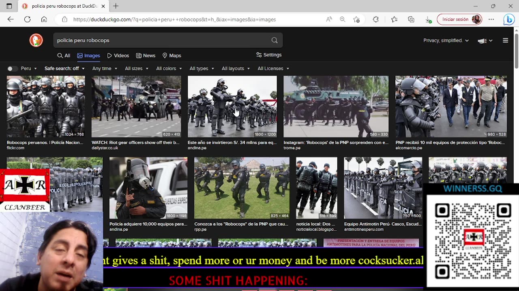Open the 1800 × 1200 andina.pe image
The height and width of the screenshot is (291, 519).
point(232,107)
